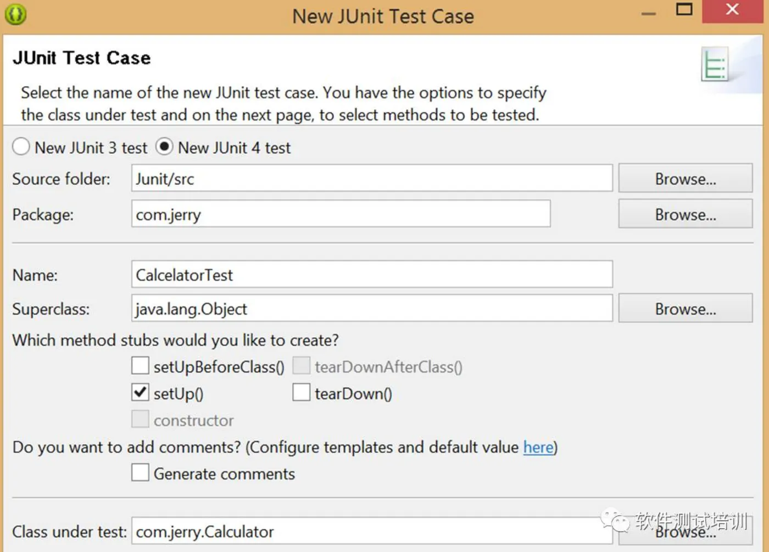The height and width of the screenshot is (552, 769).
Task: Click the 'Package:' label
Action: coord(43,215)
